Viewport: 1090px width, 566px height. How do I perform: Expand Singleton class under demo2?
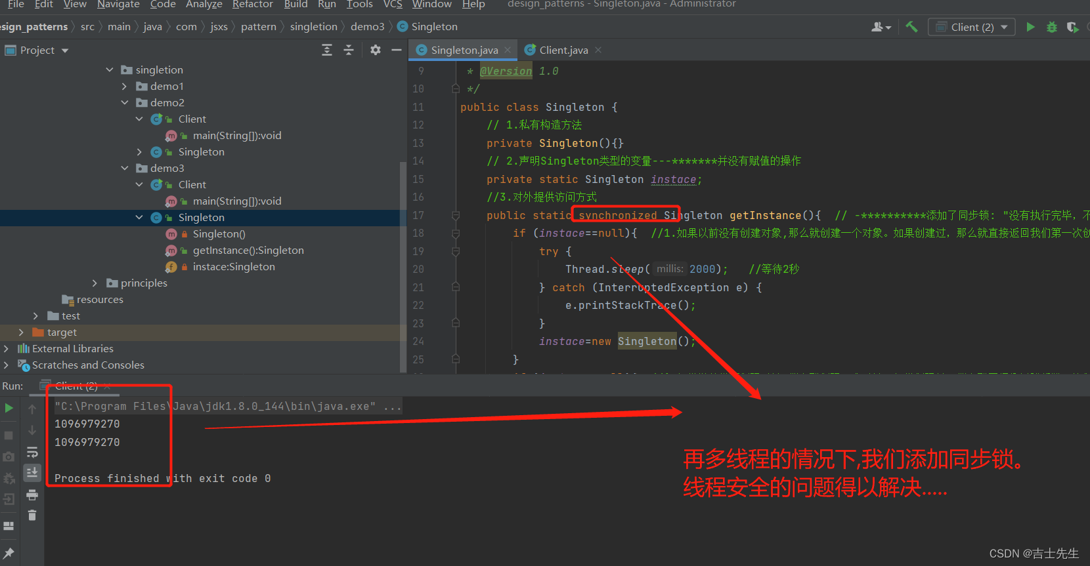pos(139,152)
